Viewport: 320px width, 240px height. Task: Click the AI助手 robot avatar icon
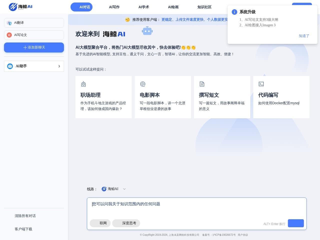pyautogui.click(x=10, y=66)
